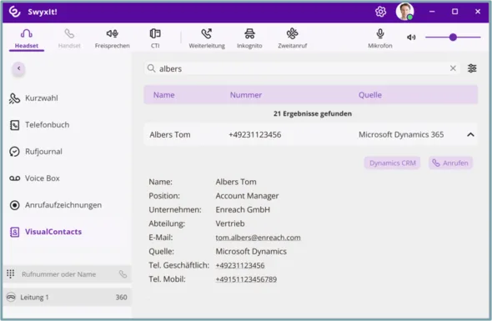
Task: Collapse the sidebar with back chevron
Action: 19,68
